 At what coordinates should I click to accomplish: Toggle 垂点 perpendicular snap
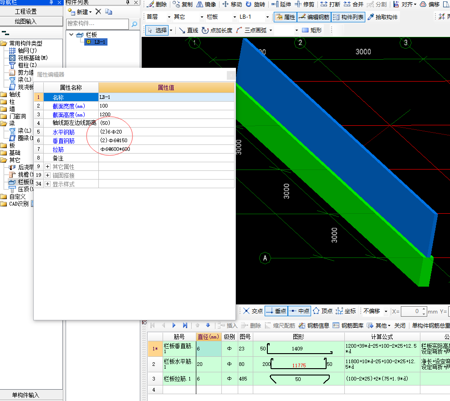tap(276, 311)
